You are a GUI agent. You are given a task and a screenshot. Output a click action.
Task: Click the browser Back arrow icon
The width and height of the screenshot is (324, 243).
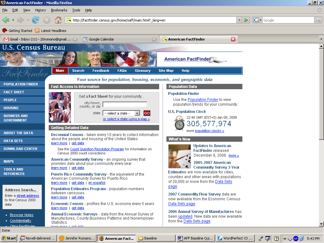pos(6,20)
